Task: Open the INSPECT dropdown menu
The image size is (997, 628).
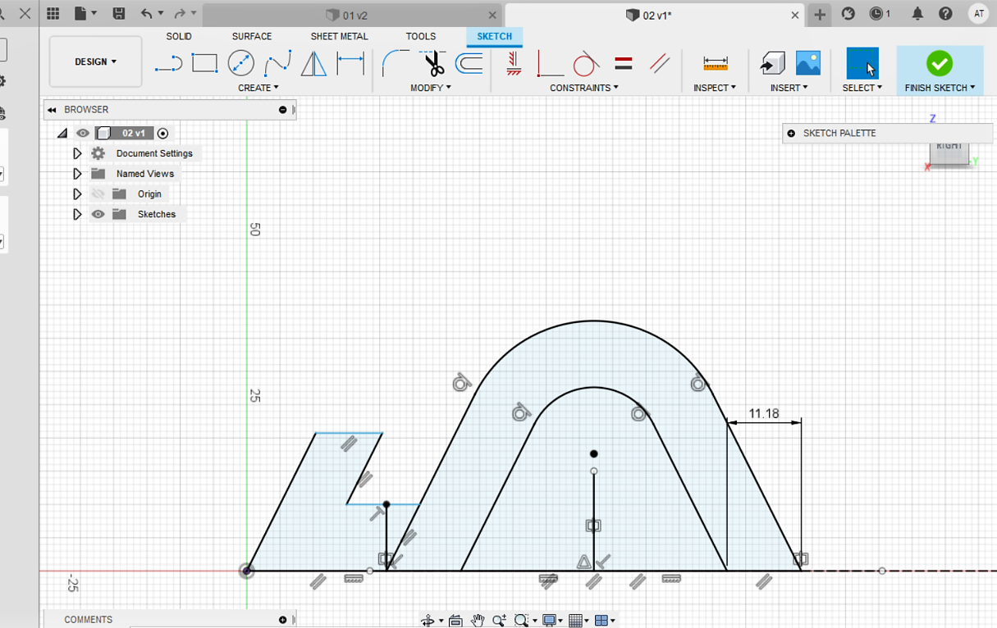Action: [715, 88]
